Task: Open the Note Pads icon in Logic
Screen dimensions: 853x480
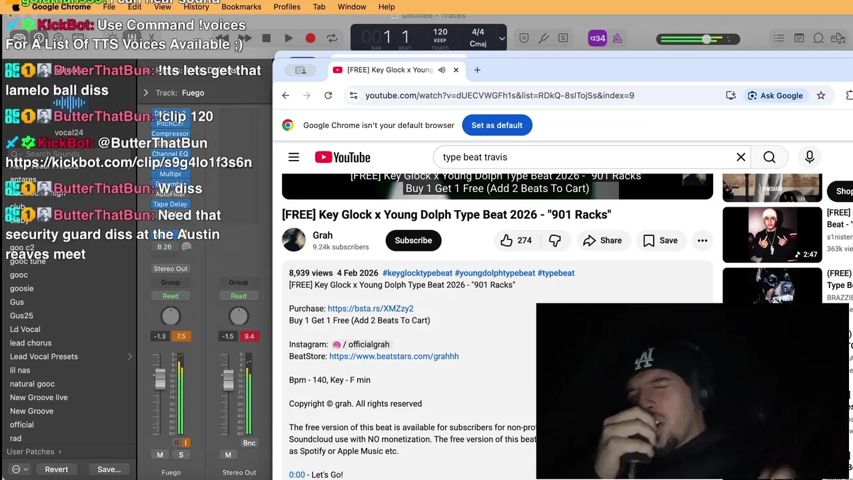Action: tap(799, 39)
